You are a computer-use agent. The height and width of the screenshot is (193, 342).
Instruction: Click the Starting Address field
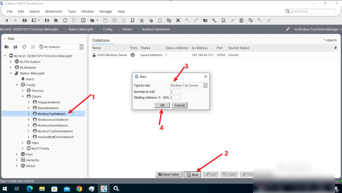(175, 97)
